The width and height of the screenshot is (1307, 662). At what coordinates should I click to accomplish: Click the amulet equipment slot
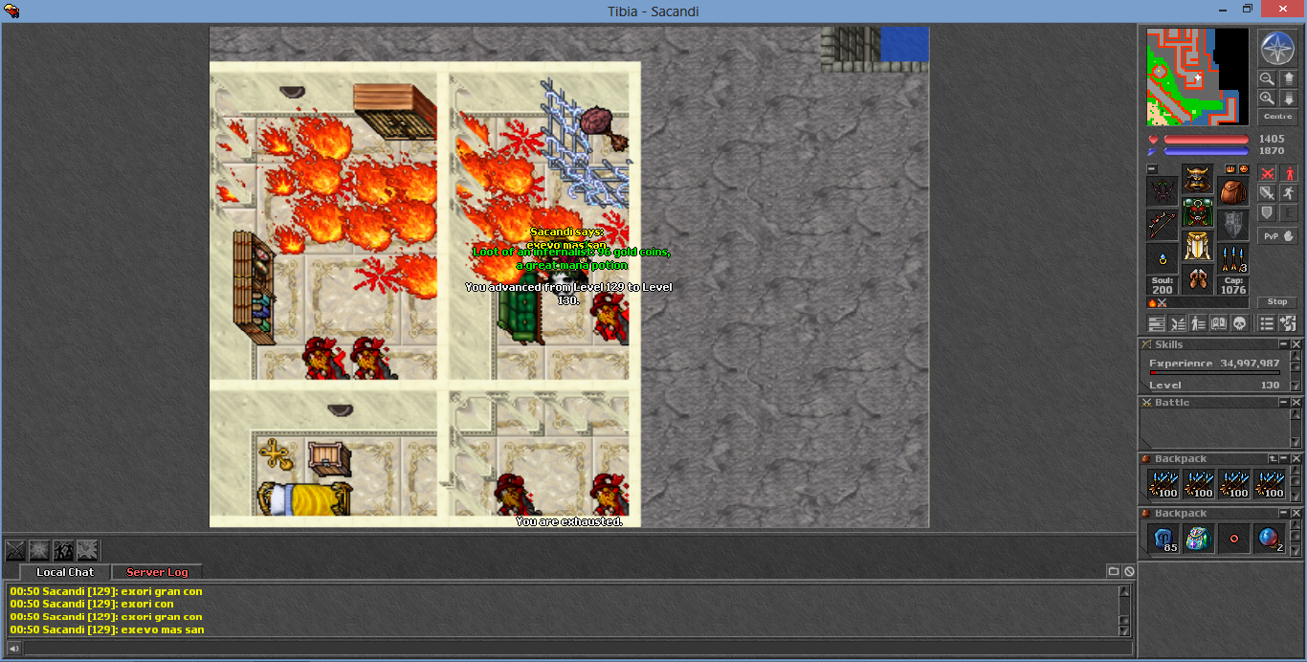[1163, 191]
